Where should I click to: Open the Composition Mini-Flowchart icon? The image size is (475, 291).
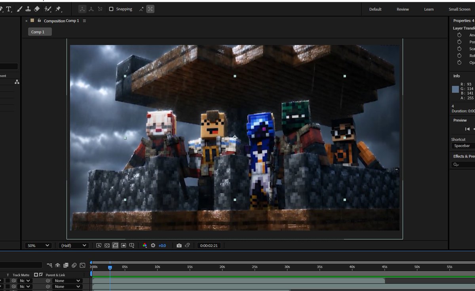click(x=49, y=265)
